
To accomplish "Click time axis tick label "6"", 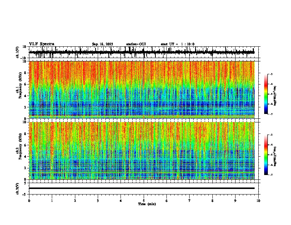I will point(167,201).
